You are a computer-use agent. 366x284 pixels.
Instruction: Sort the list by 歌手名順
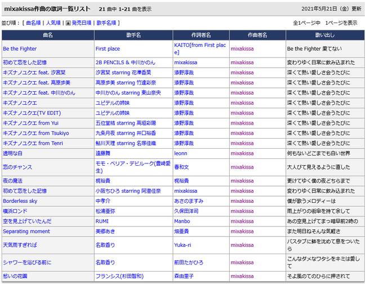tap(106, 23)
